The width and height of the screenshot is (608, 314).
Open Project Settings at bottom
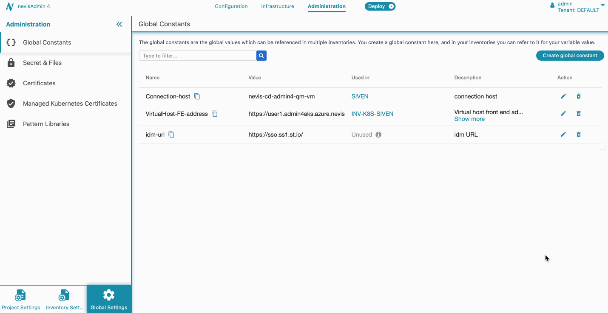point(21,300)
